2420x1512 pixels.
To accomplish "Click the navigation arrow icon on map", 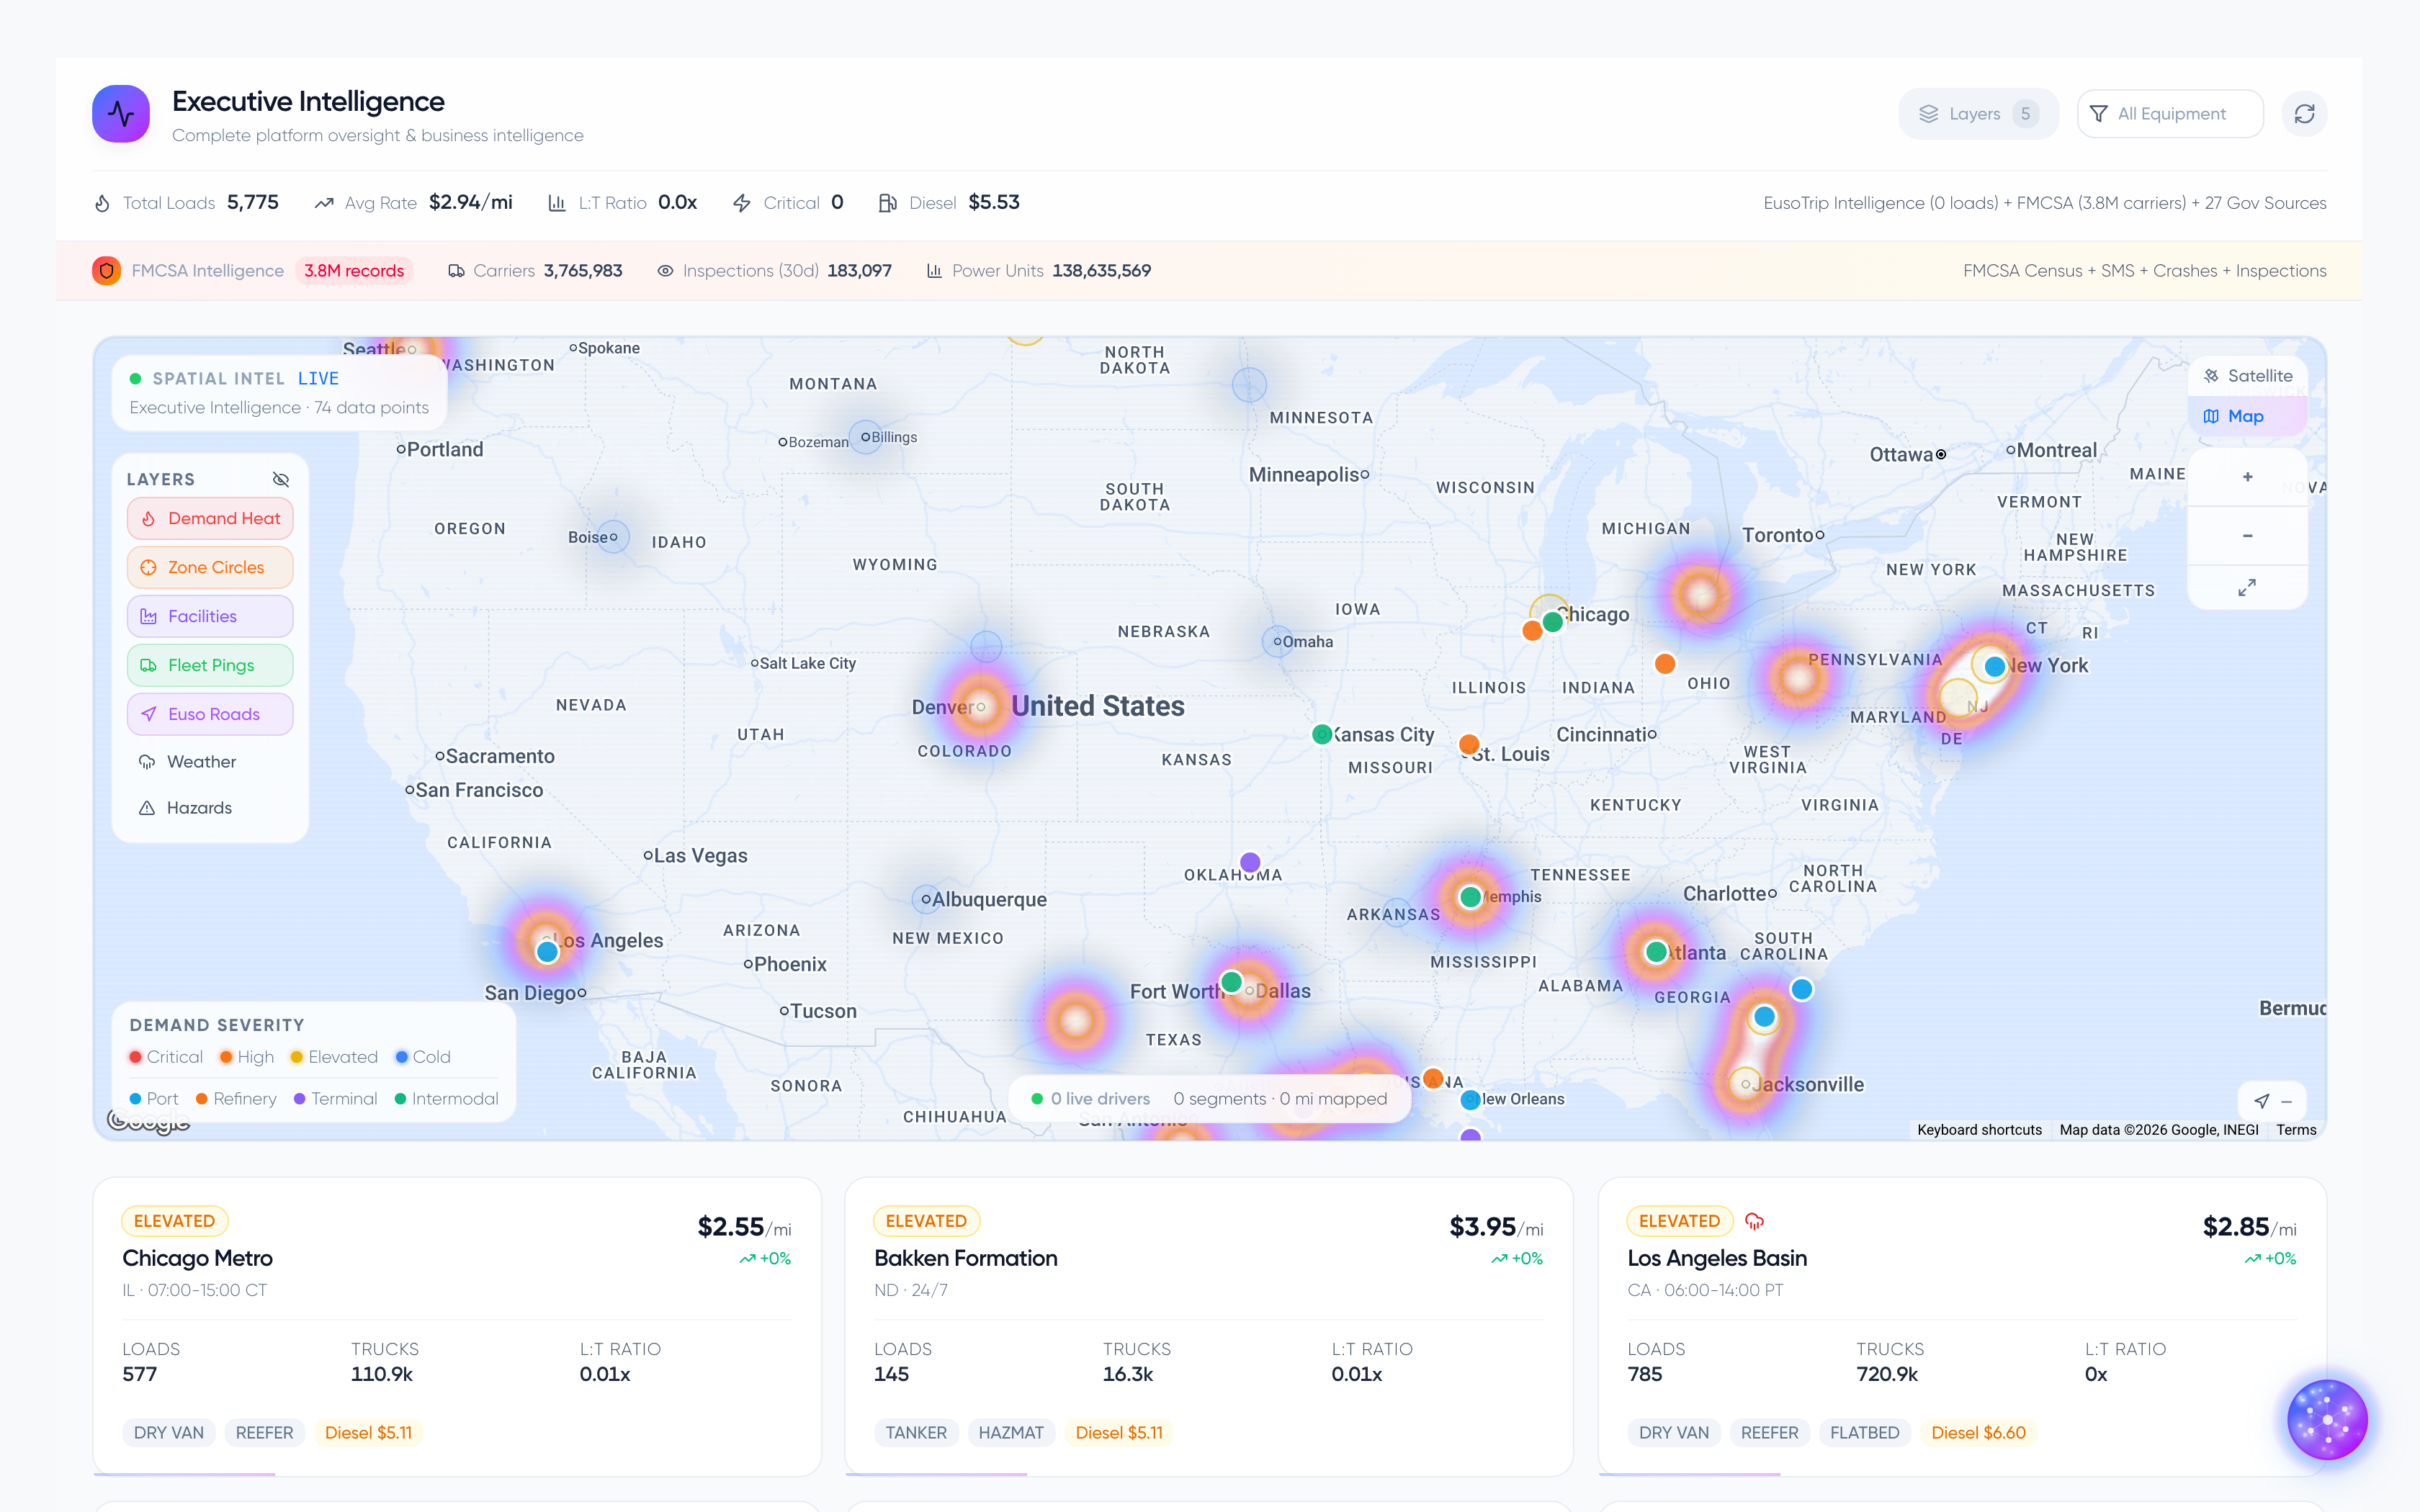I will [x=2261, y=1101].
